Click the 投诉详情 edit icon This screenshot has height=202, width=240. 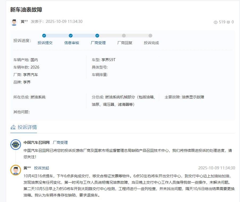click(13, 127)
